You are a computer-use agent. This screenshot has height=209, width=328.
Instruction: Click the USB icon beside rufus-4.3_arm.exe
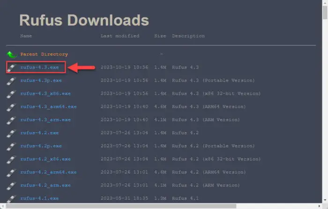tap(12, 120)
